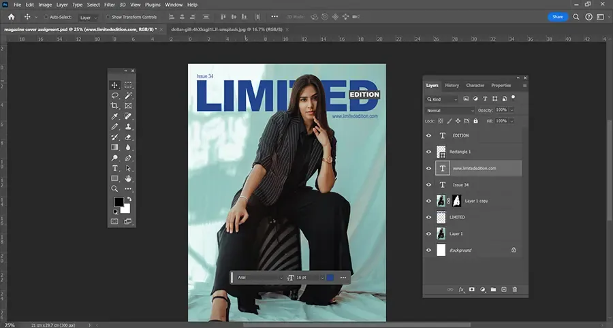This screenshot has width=613, height=328.
Task: Select the Gradient tool
Action: 114,148
